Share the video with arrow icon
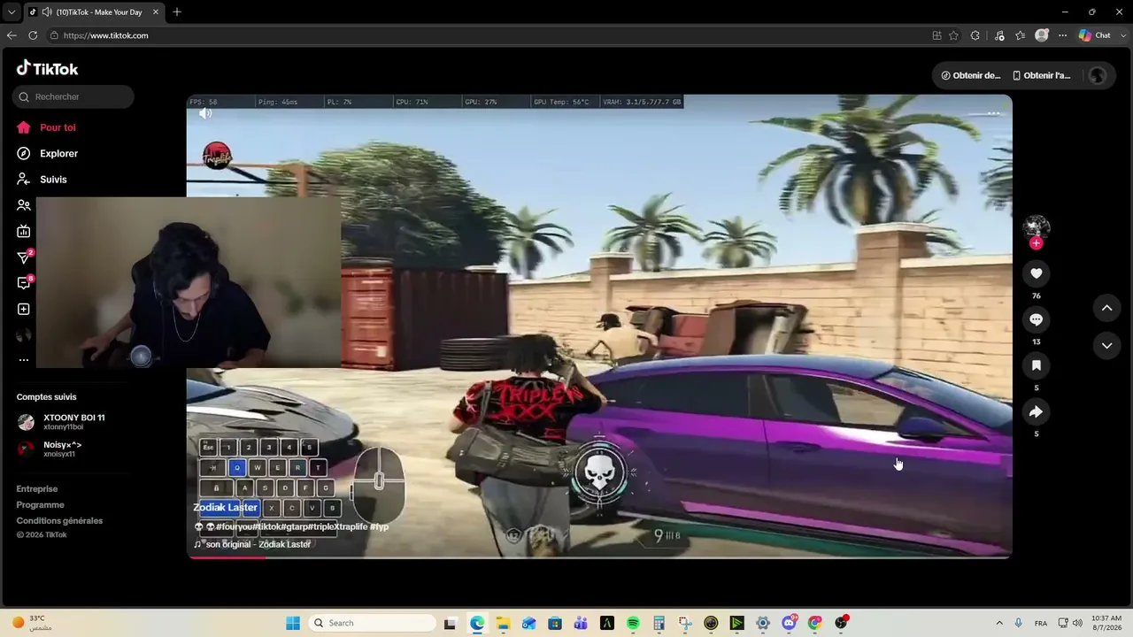Viewport: 1133px width, 637px height. pos(1037,411)
